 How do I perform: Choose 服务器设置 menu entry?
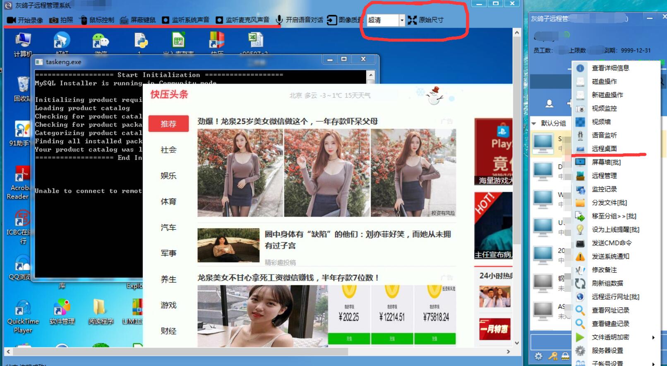point(607,351)
